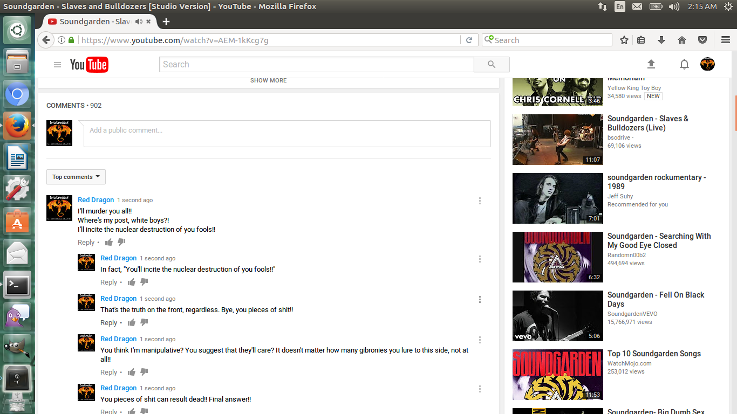The height and width of the screenshot is (414, 737).
Task: Launch the Terminal from the Ubuntu dock
Action: click(x=17, y=284)
